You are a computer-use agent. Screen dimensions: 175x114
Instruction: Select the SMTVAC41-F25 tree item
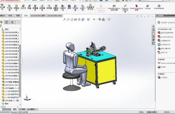10,85
